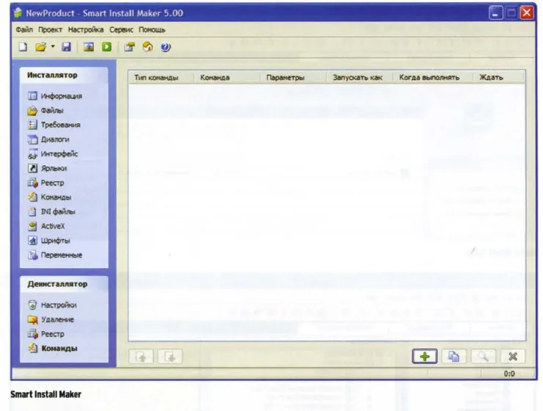Click the Move down arrow button
This screenshot has width=543, height=411.
coord(170,356)
